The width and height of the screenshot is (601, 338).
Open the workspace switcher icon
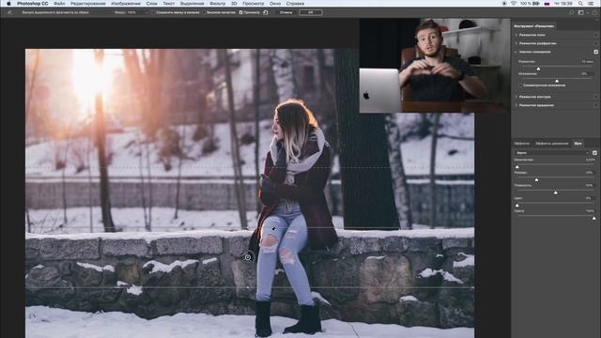(x=580, y=12)
